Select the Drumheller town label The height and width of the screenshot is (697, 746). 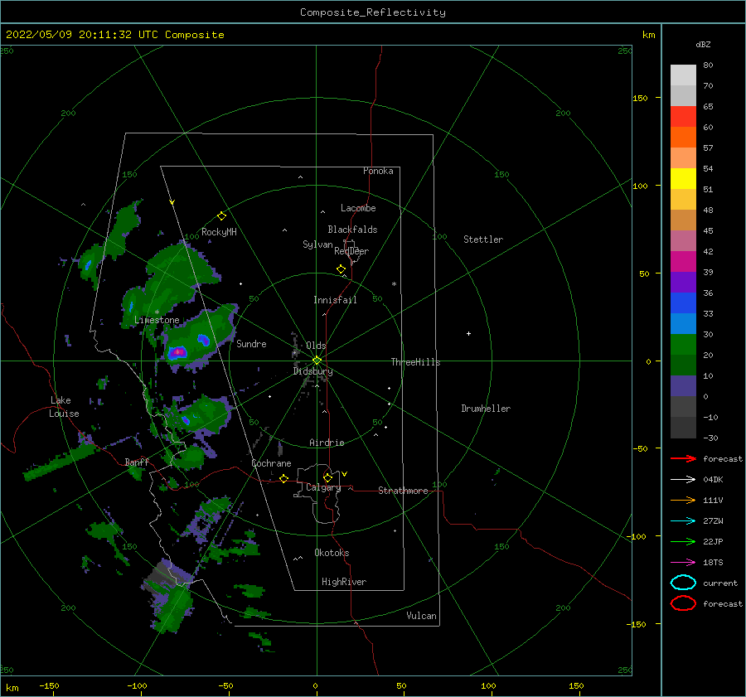pos(486,409)
